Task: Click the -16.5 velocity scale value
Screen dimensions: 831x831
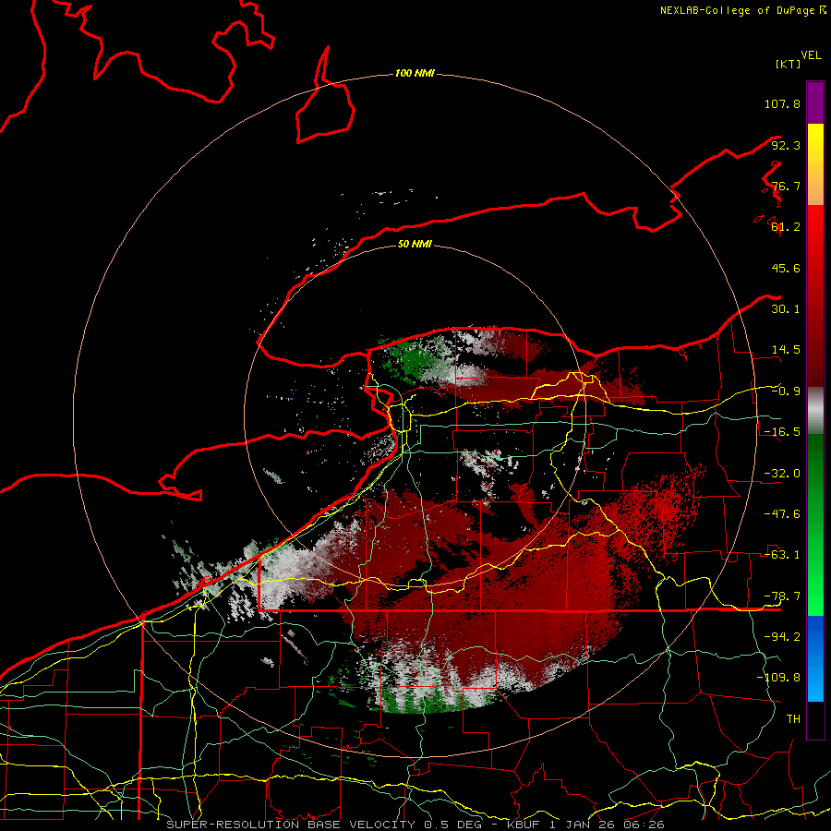Action: (782, 432)
